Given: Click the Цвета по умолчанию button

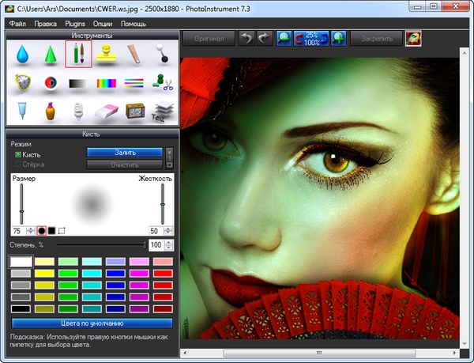Looking at the screenshot, I should point(92,323).
